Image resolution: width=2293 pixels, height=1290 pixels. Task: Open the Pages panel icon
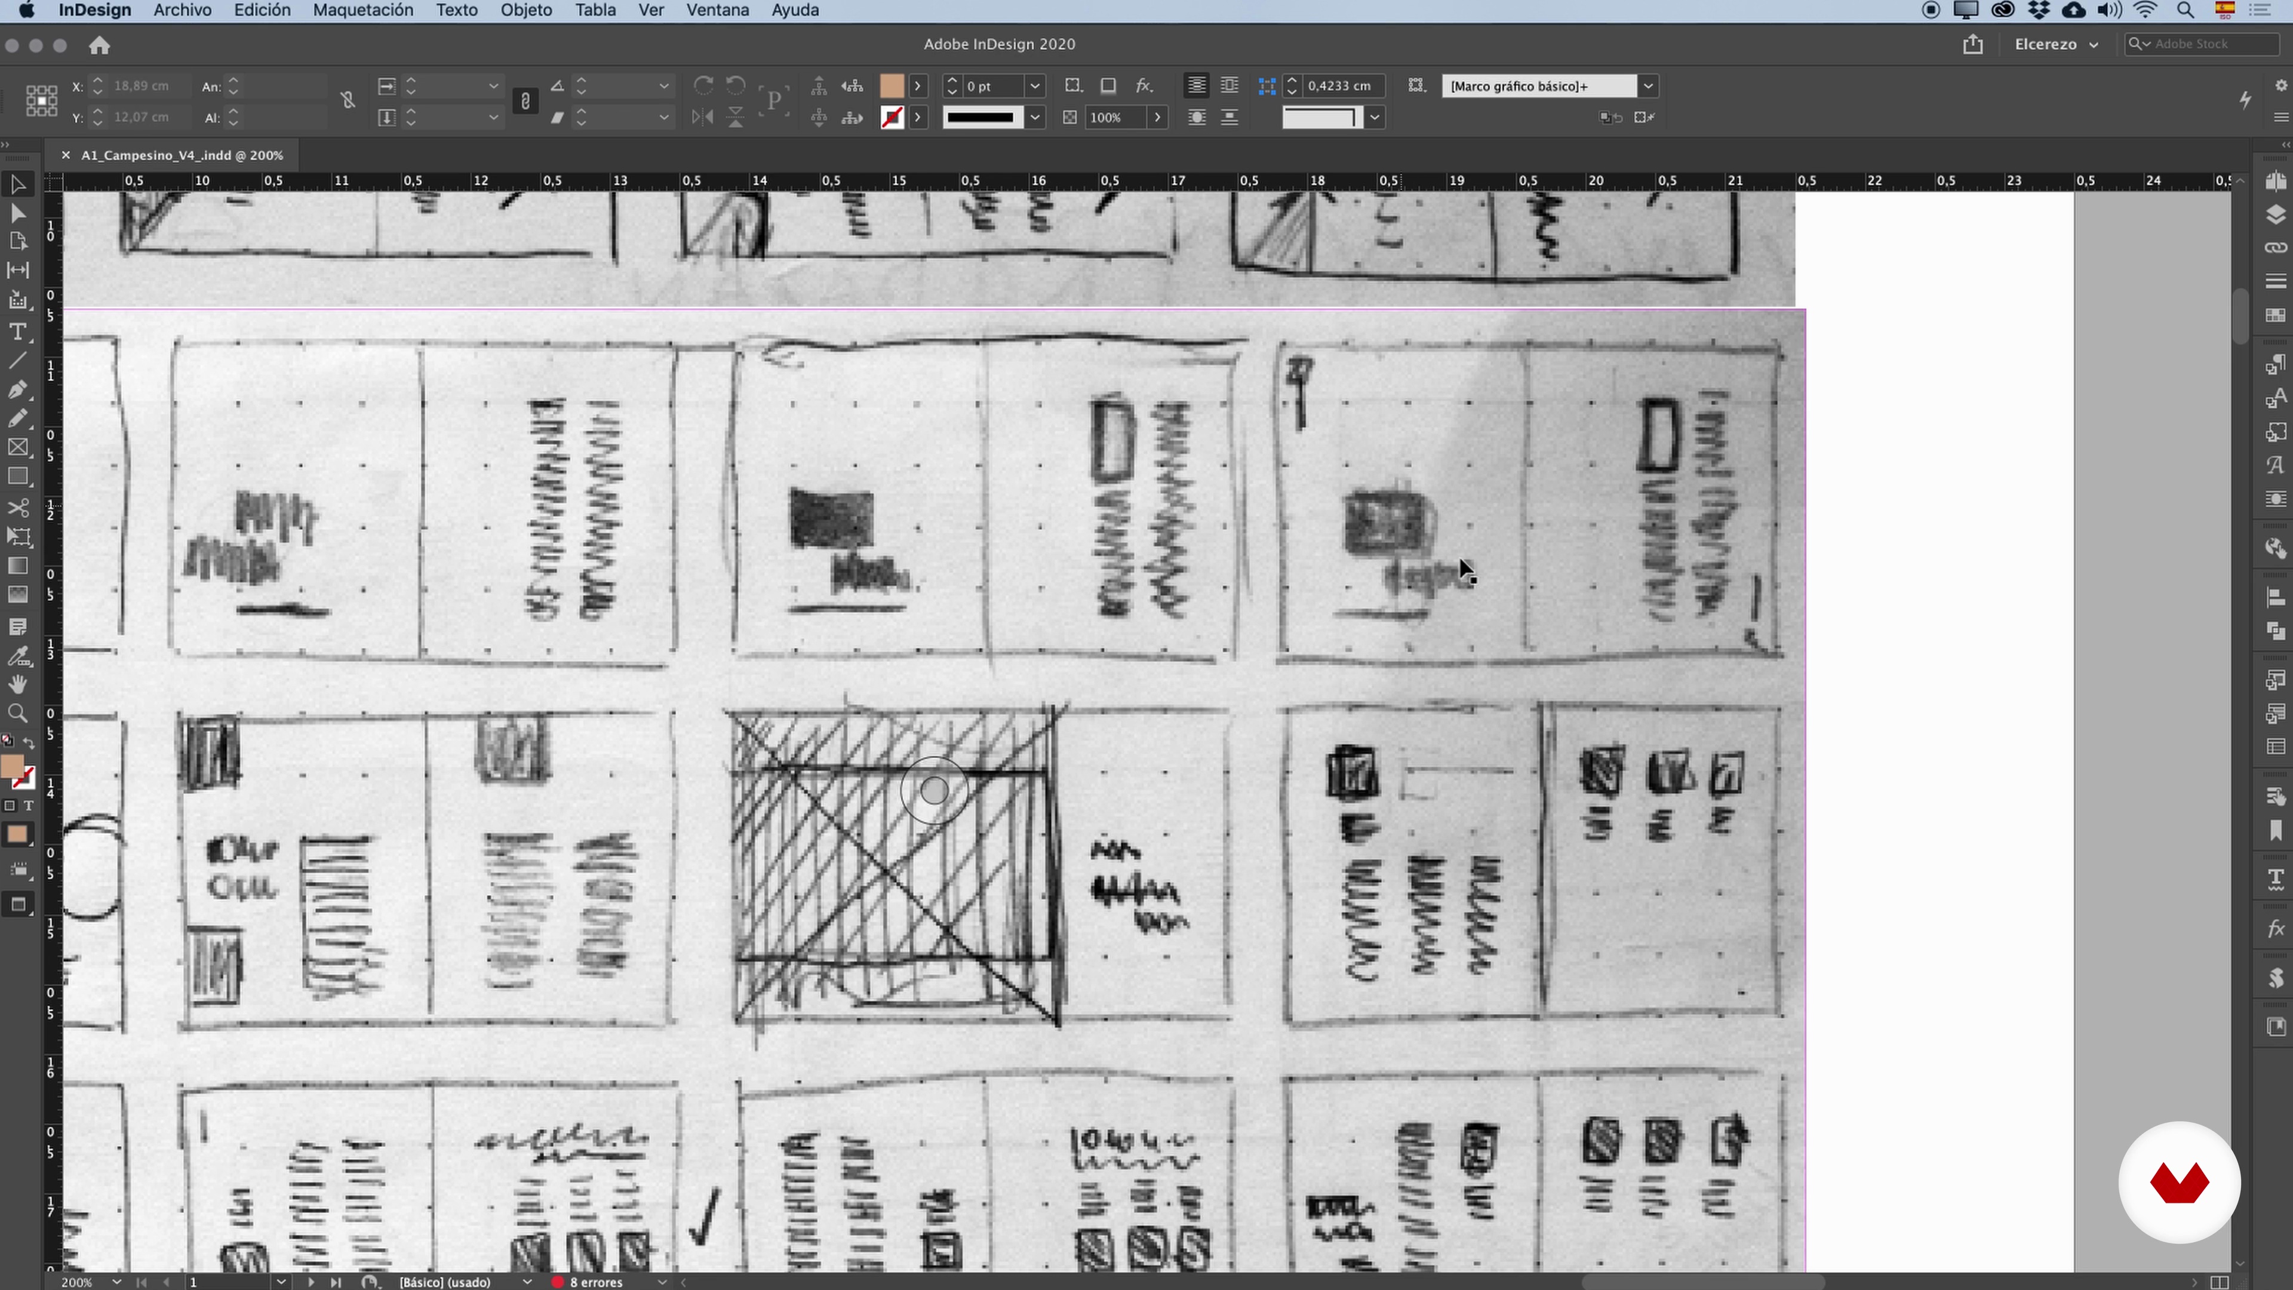point(2275,182)
